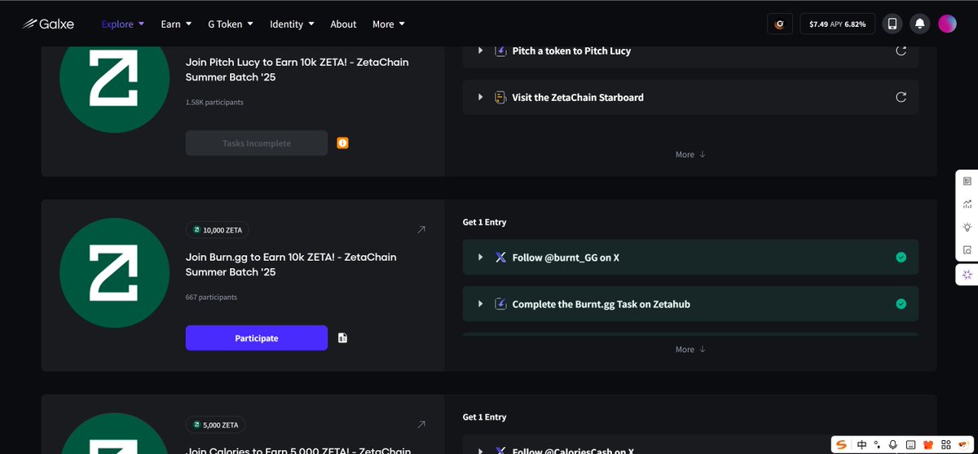Expand the Follow @burnt_GG on X task
Image resolution: width=978 pixels, height=454 pixels.
[x=481, y=258]
